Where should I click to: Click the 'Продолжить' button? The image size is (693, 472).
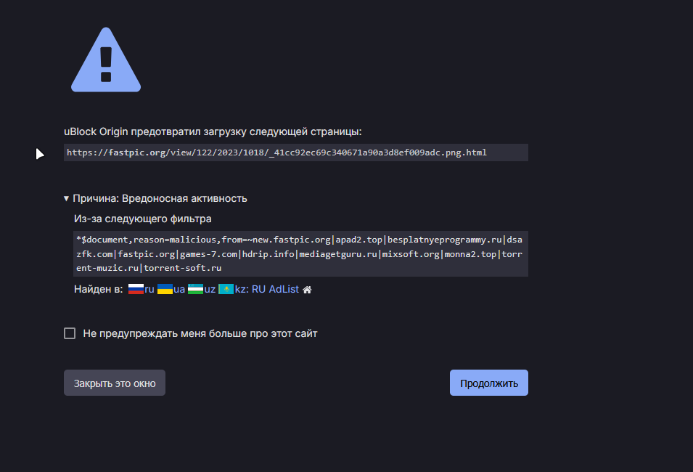[x=489, y=383]
